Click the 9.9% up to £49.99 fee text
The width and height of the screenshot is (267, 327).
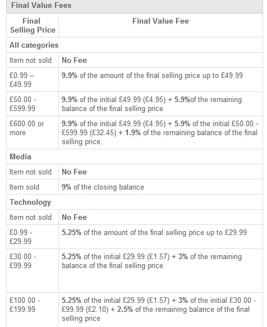coord(152,75)
